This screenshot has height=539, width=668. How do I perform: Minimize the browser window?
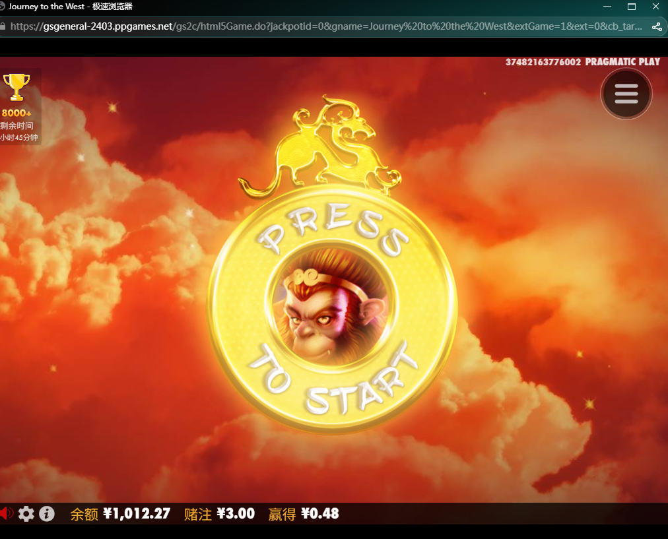(607, 7)
